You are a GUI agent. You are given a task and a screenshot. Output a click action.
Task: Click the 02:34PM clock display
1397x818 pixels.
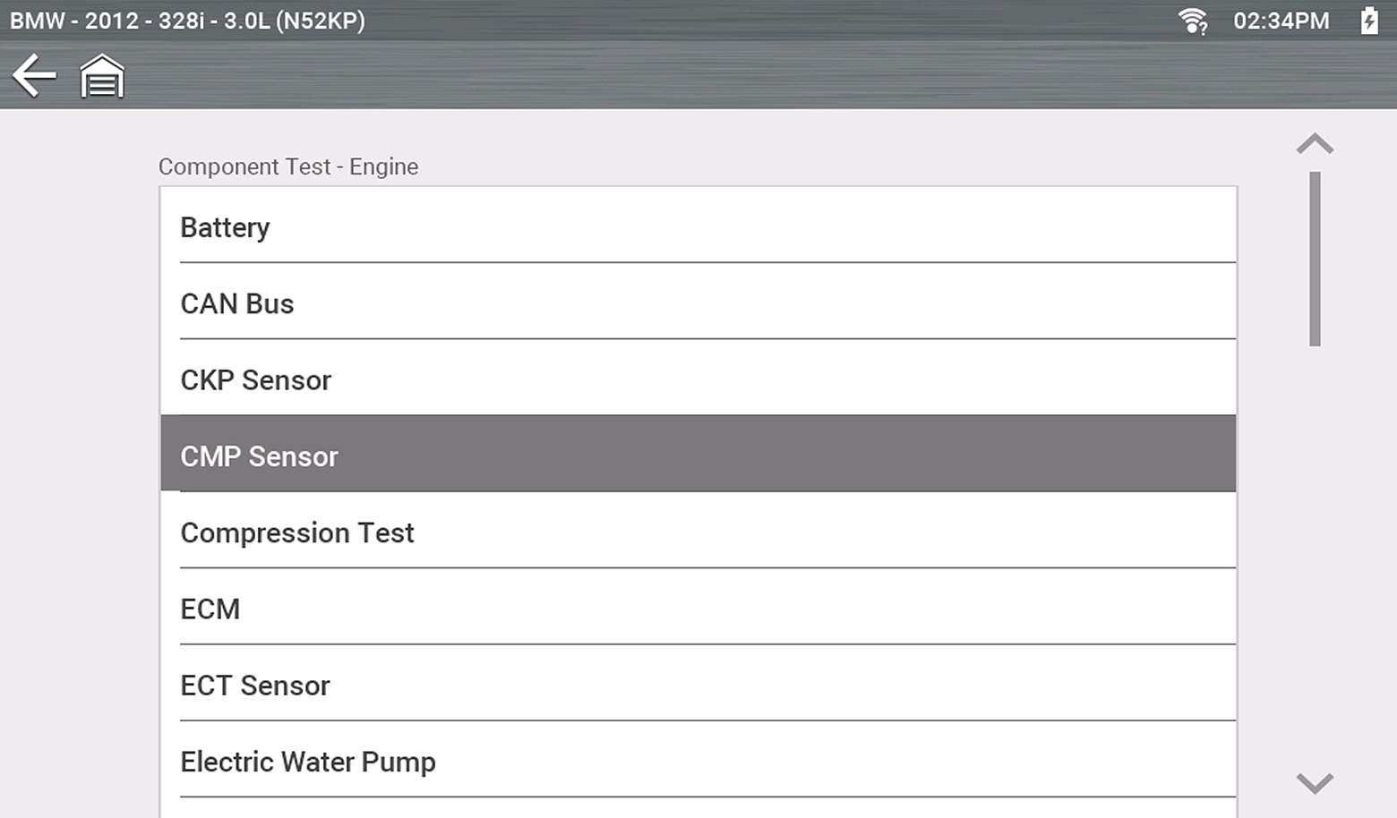click(x=1281, y=21)
